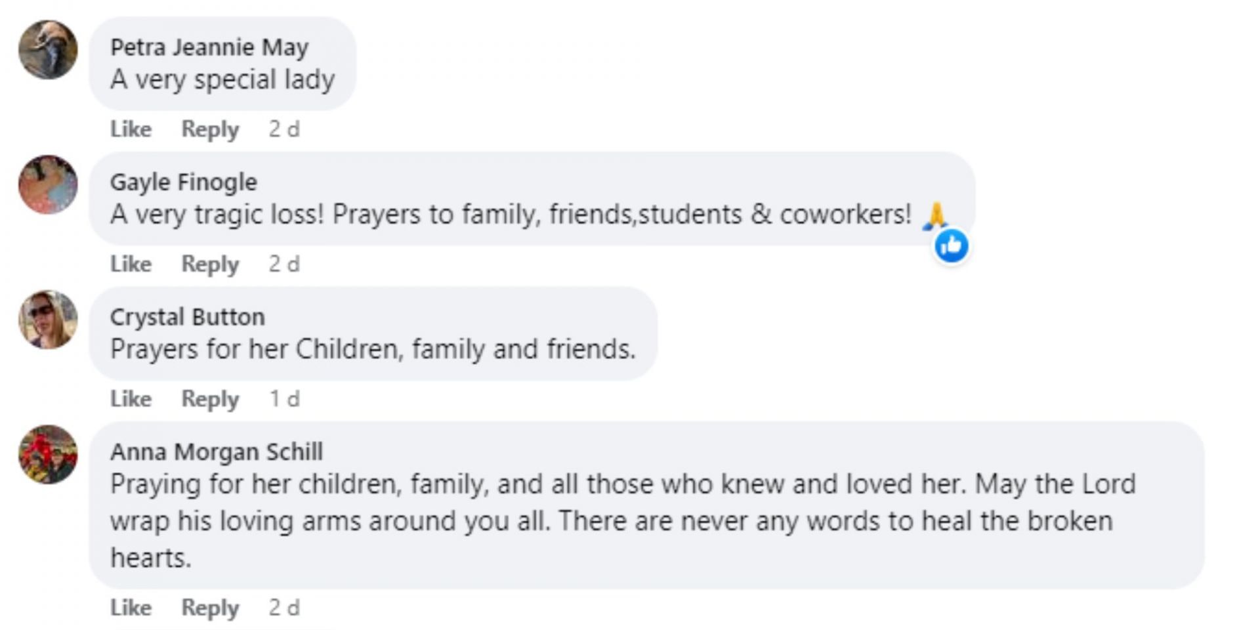Like Gayle Finogle's comment

tap(131, 264)
